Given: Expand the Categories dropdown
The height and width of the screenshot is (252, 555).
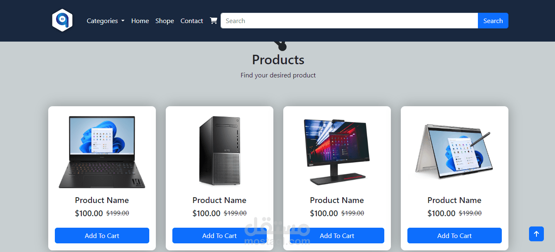Looking at the screenshot, I should point(106,21).
